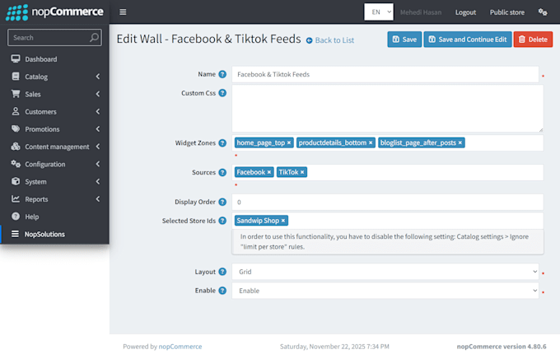560x359 pixels.
Task: Open Dashboard from the sidebar
Action: [54, 59]
